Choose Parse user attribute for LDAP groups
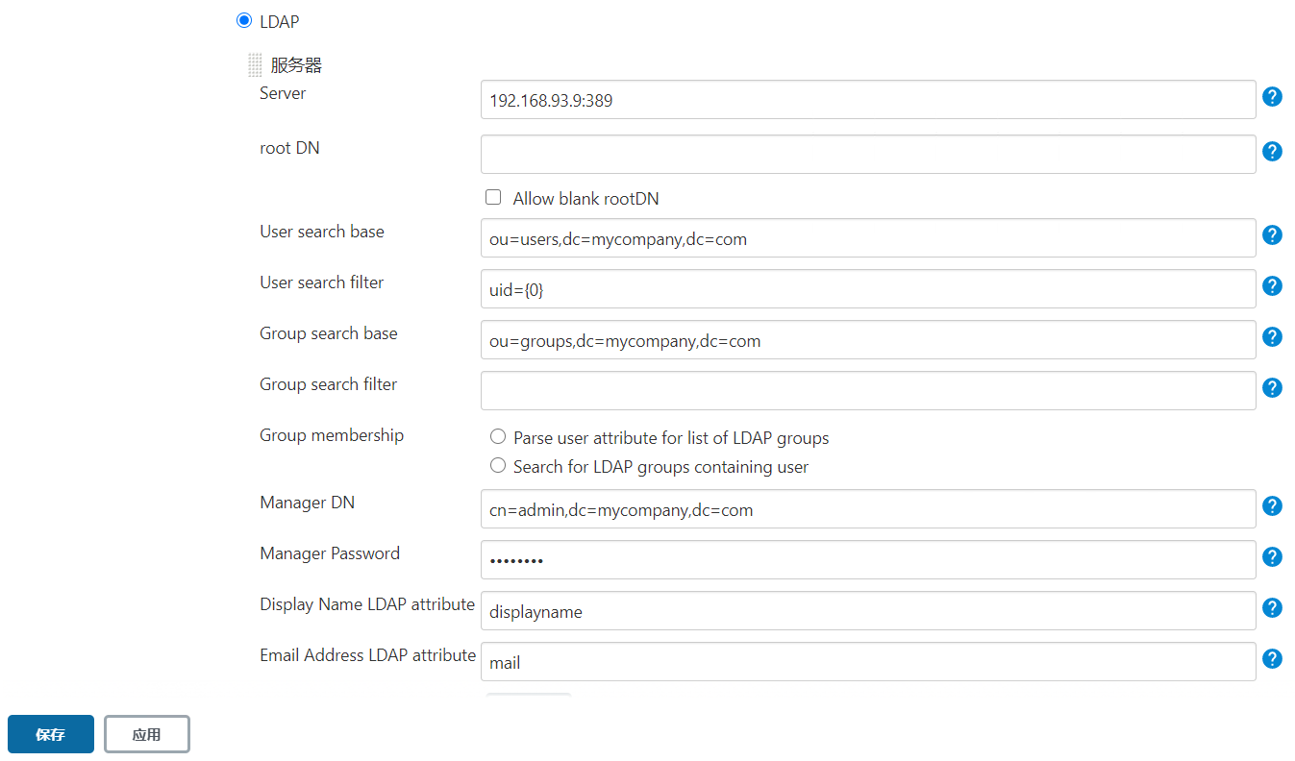This screenshot has height=761, width=1295. coord(498,436)
